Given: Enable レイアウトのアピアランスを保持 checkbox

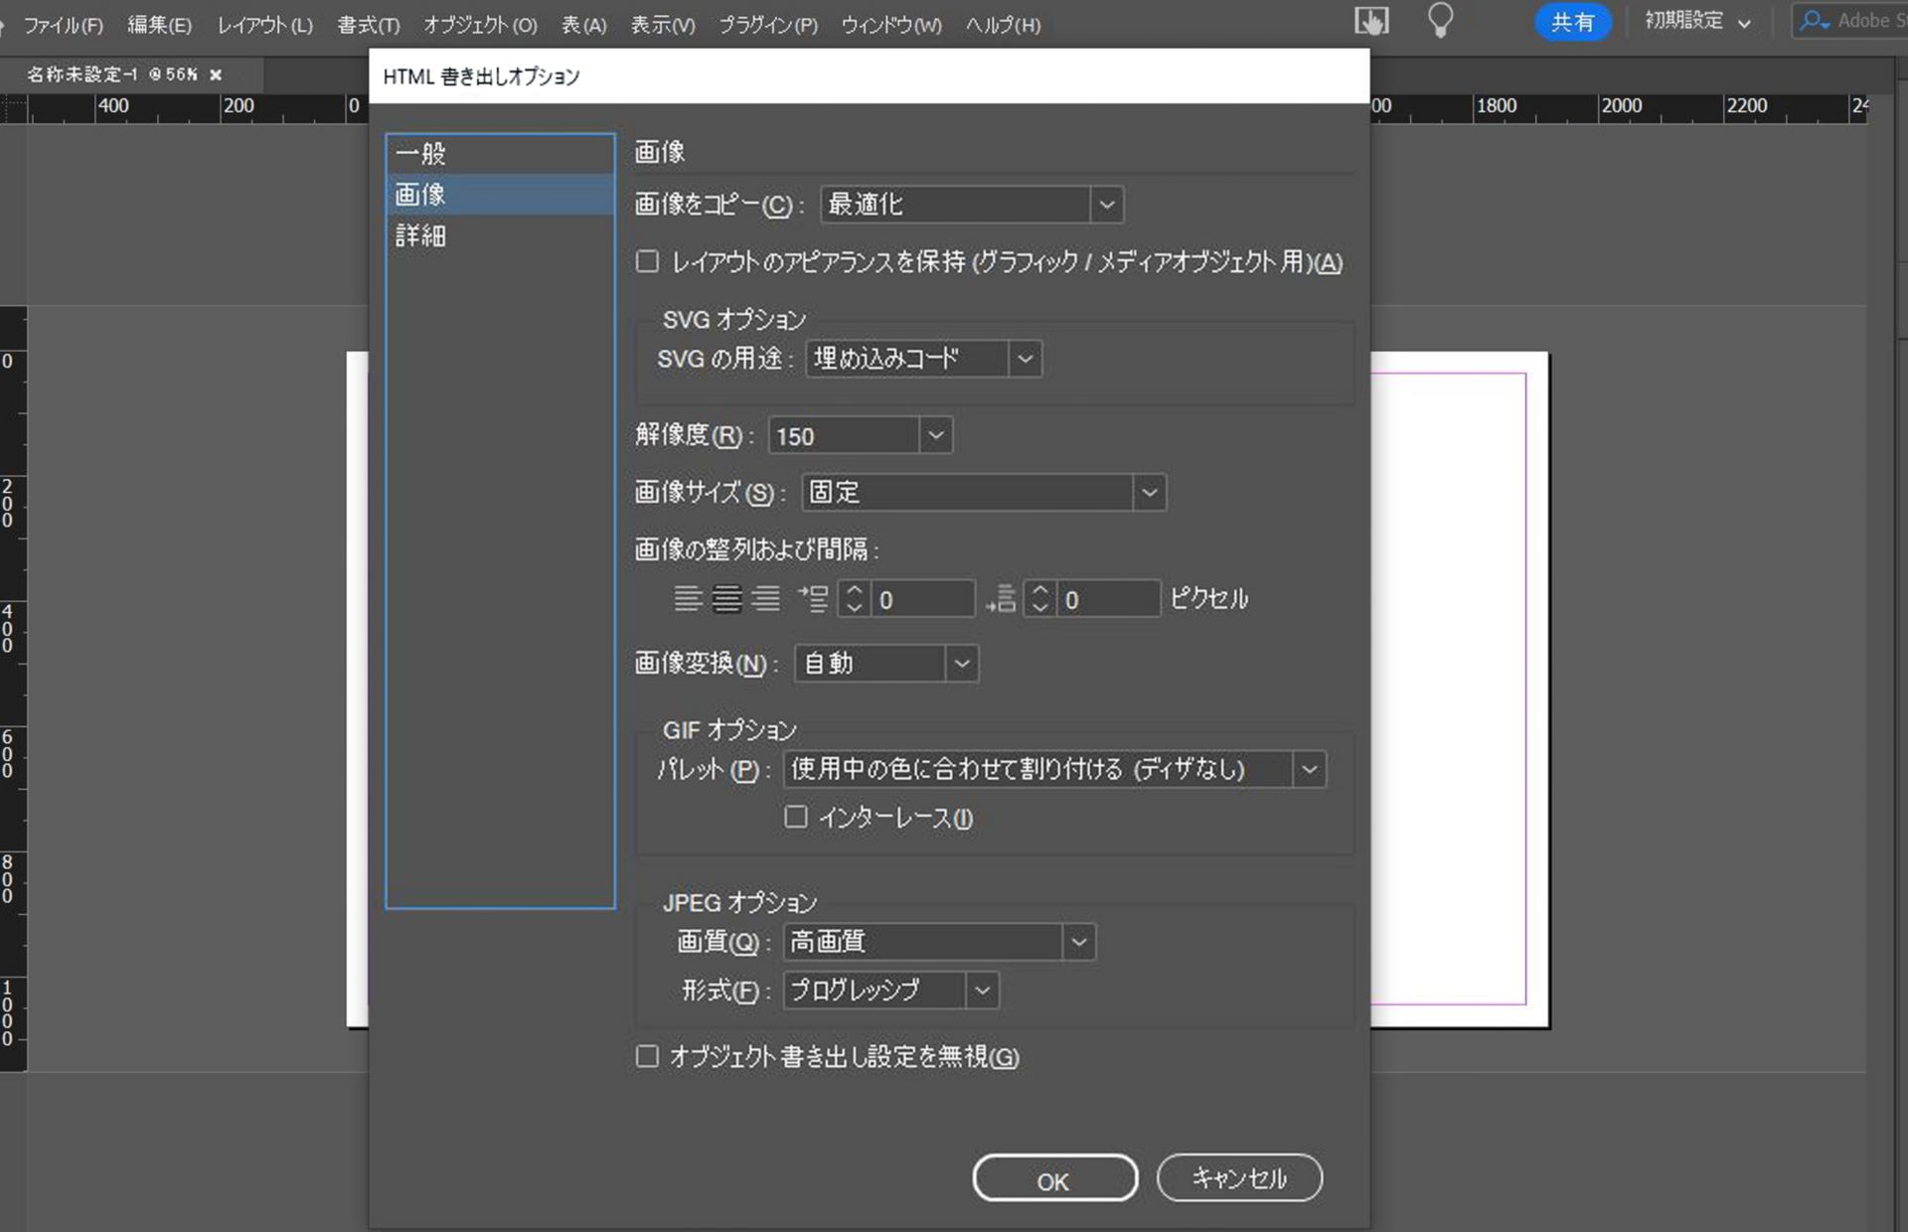Looking at the screenshot, I should 647,261.
